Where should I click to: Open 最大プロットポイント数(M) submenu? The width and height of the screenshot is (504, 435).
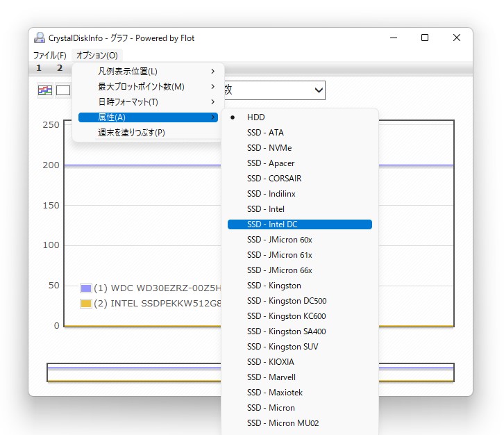tap(148, 87)
